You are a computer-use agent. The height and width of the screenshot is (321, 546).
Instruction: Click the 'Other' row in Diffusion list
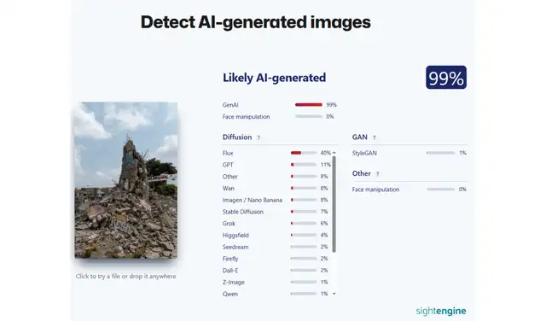tap(230, 177)
